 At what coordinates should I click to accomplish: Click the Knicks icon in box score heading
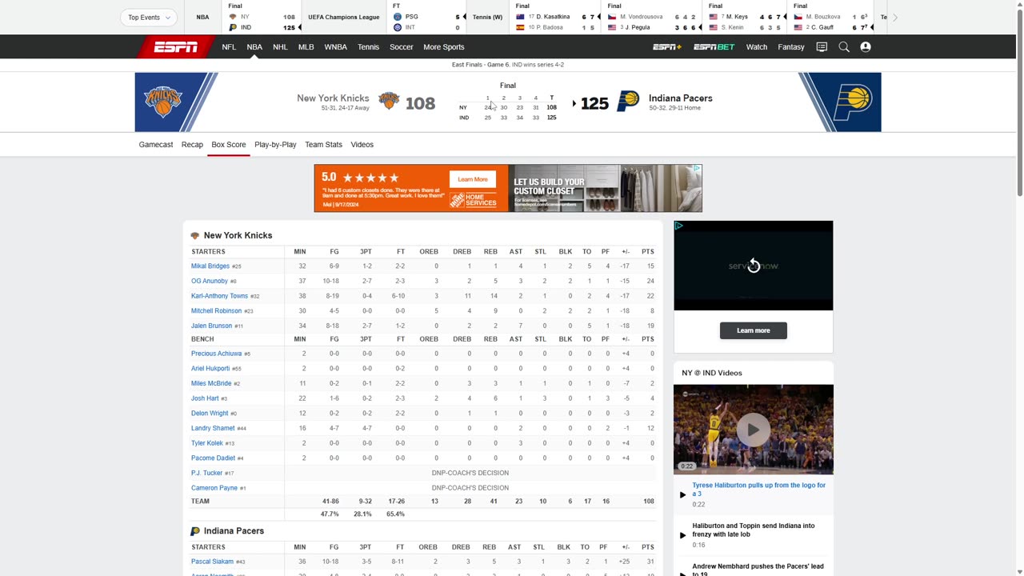[x=194, y=236]
